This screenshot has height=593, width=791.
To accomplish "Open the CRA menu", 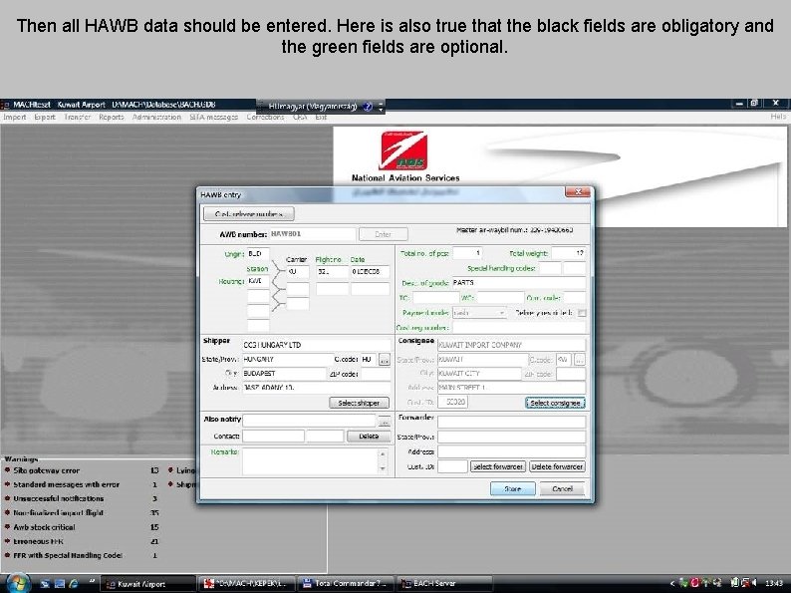I will click(x=300, y=117).
